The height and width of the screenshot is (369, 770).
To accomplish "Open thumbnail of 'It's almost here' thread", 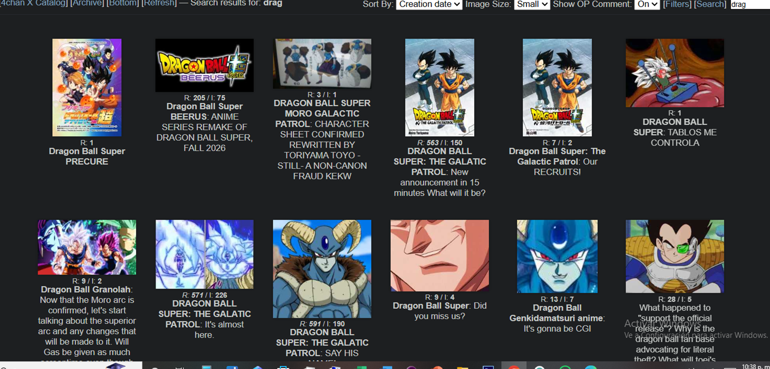I will [204, 254].
